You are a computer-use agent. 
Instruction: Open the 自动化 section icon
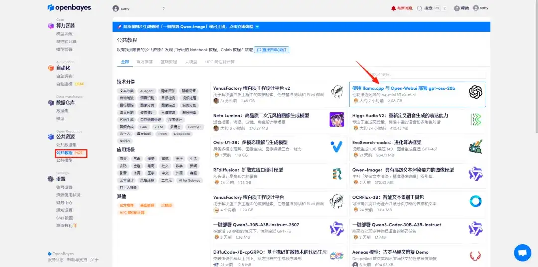(x=51, y=68)
